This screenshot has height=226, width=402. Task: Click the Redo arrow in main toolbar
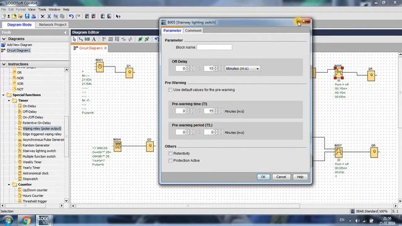pos(78,16)
